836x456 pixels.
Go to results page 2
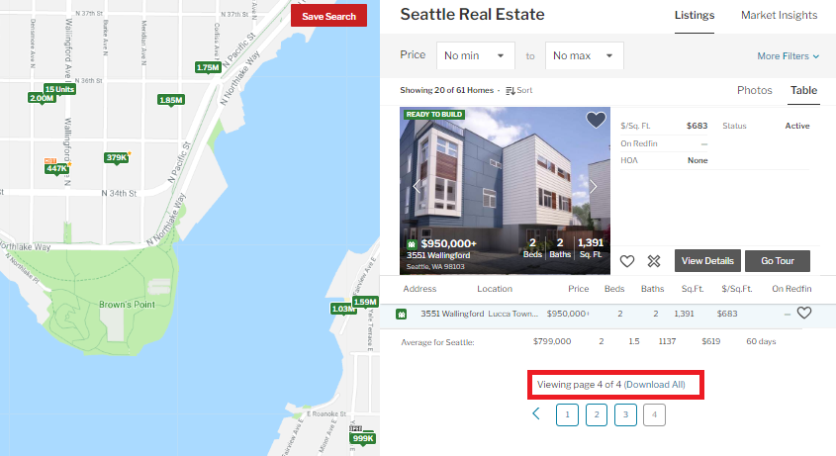(x=596, y=414)
